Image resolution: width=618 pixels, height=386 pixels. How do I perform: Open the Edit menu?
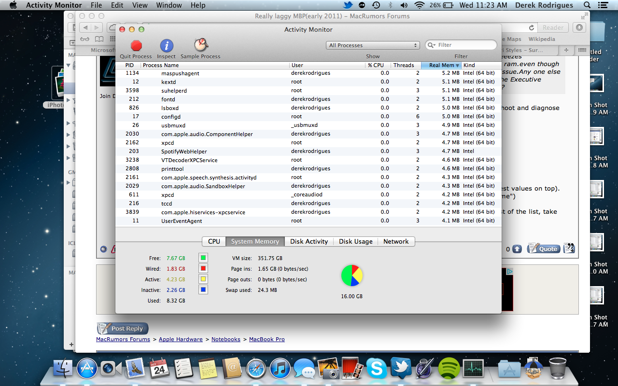point(117,5)
